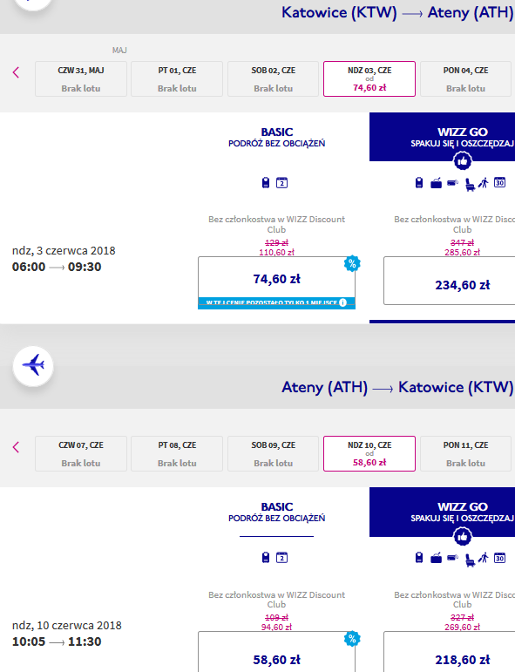The image size is (515, 672).
Task: Click the info icon on the remaining-seat banner
Action: 342,302
